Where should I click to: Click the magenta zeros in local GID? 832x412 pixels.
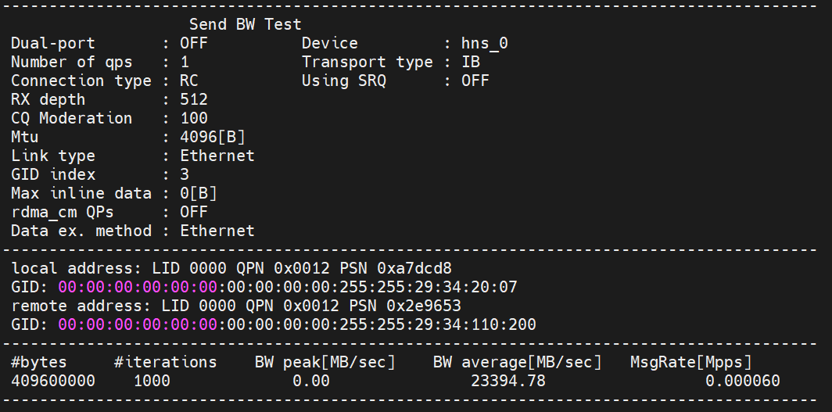pyautogui.click(x=138, y=287)
